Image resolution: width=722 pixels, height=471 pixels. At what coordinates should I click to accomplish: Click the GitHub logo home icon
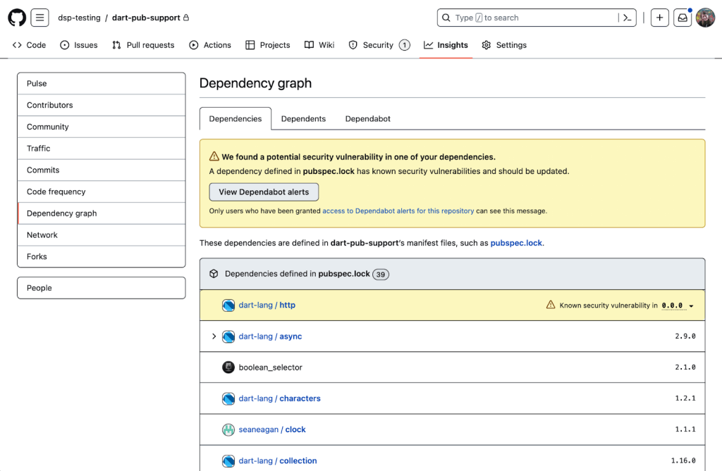(17, 18)
